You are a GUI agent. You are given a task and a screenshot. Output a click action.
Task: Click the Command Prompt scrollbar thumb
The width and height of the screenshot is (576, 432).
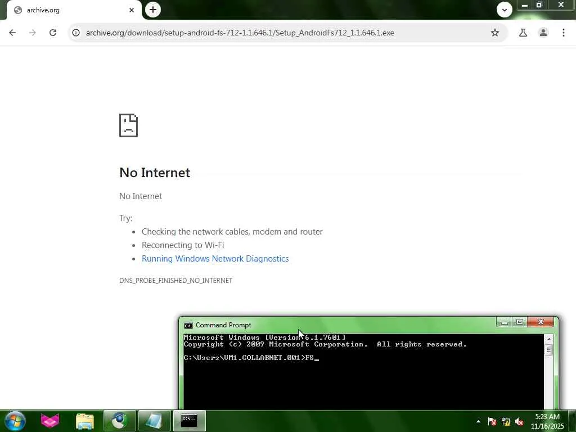click(x=549, y=350)
